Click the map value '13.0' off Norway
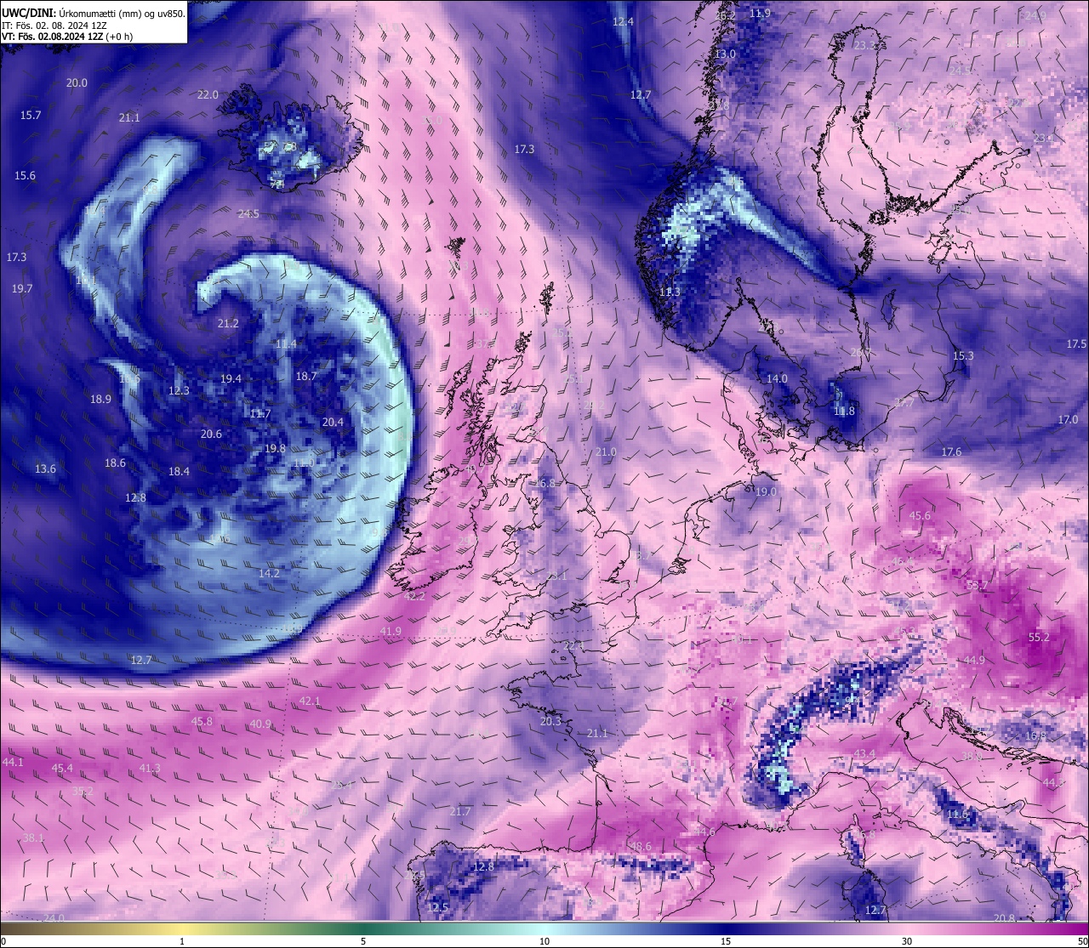The image size is (1089, 948). coord(725,54)
